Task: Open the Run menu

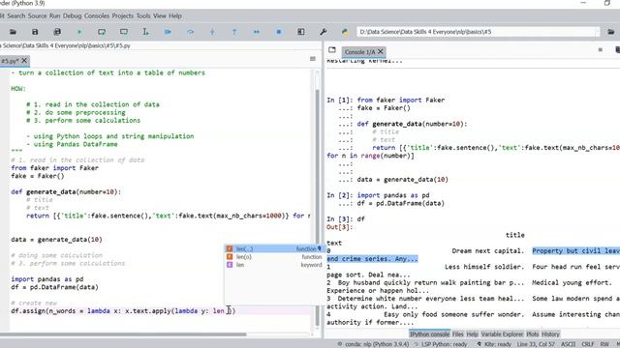Action: (x=54, y=15)
